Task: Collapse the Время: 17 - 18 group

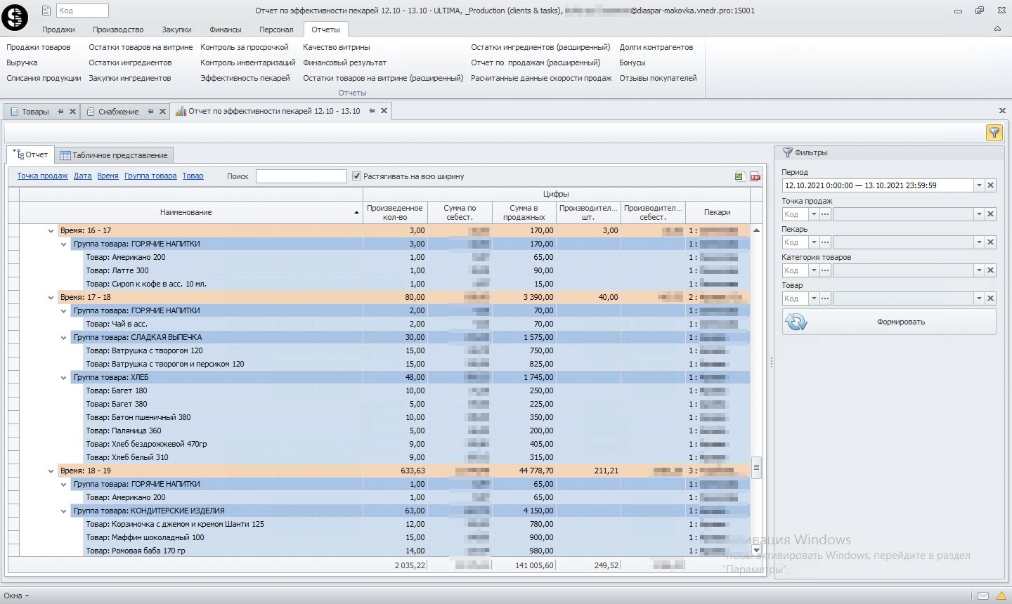Action: [x=51, y=298]
